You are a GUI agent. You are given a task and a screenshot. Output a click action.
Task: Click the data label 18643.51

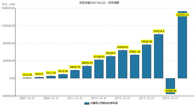point(75,67)
